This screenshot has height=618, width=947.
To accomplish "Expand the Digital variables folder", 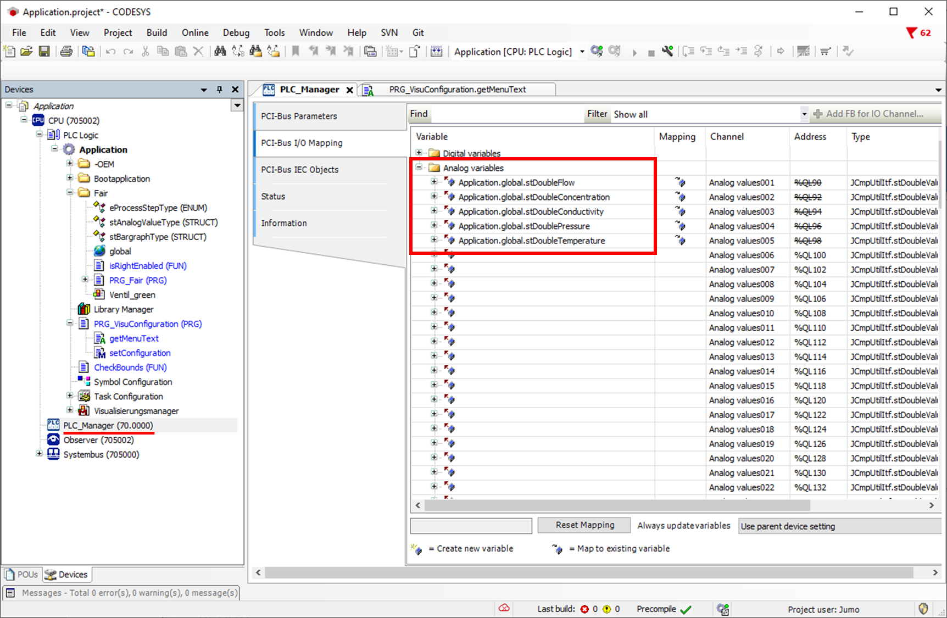I will pos(419,153).
